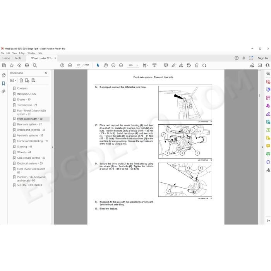
Task: Rotate the page with the rotate icon
Action: 204,65
